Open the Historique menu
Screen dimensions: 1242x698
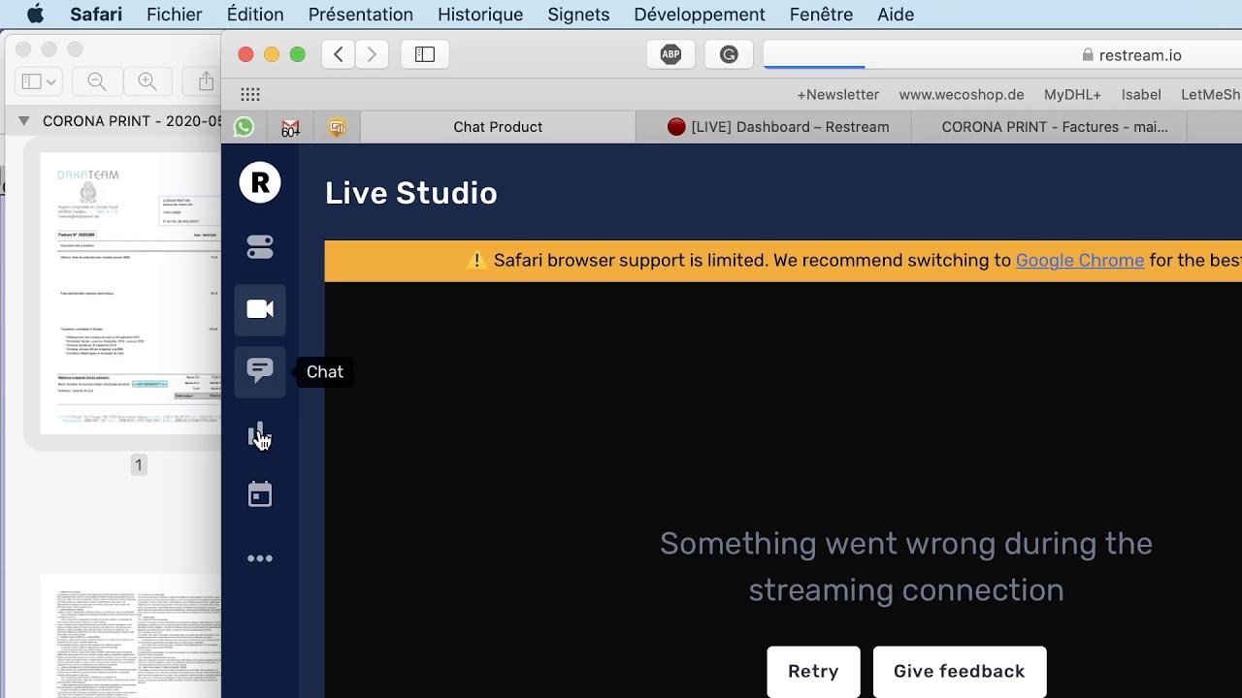[480, 15]
